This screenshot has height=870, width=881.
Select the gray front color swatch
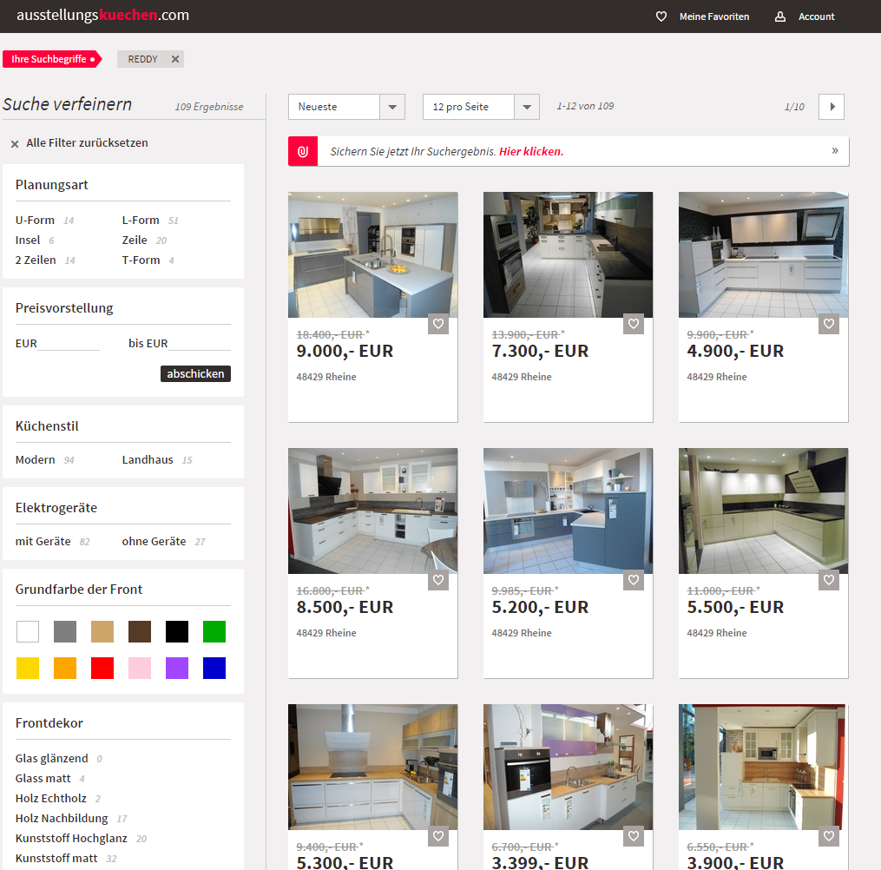coord(65,632)
